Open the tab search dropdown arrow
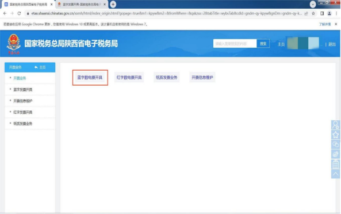Screen dimensions: 341x214 (313, 5)
